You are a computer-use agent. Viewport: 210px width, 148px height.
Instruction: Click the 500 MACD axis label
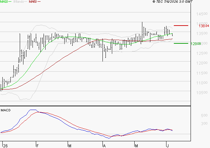click(204, 115)
